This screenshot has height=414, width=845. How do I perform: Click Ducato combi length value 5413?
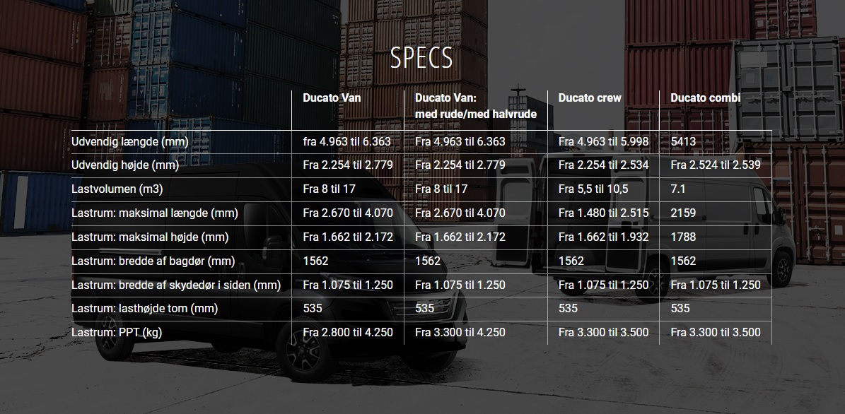coord(683,141)
